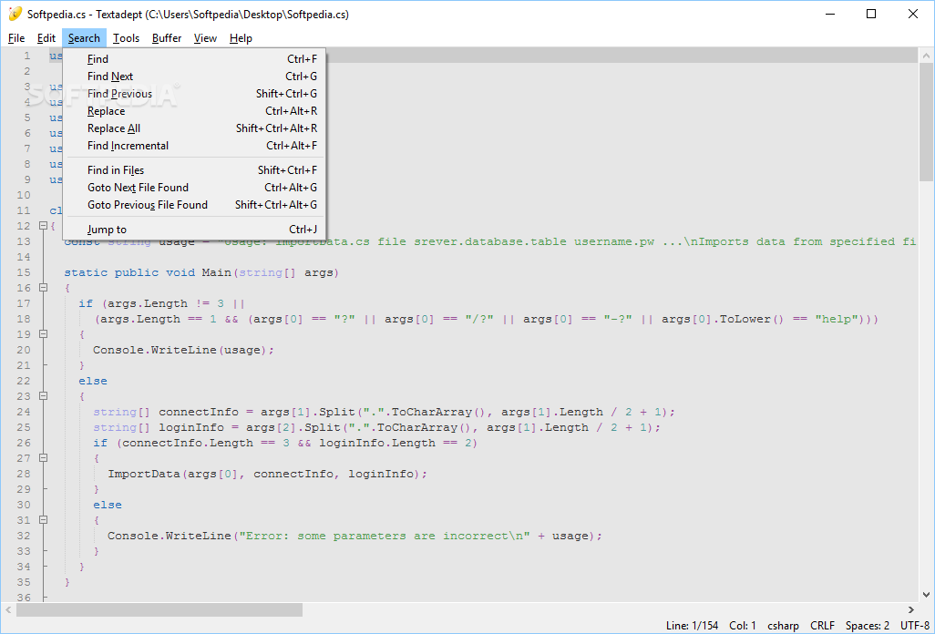Click the CRLF line ending status
The height and width of the screenshot is (634, 935).
pyautogui.click(x=822, y=626)
